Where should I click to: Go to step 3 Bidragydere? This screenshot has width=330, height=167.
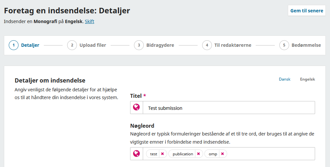tap(154, 45)
